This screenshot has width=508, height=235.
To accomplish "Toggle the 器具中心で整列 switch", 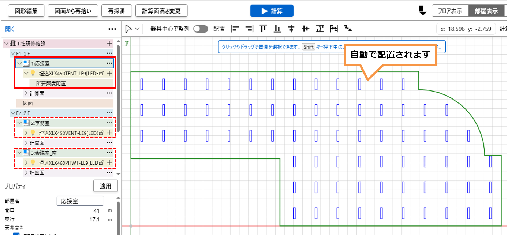I will click(201, 29).
